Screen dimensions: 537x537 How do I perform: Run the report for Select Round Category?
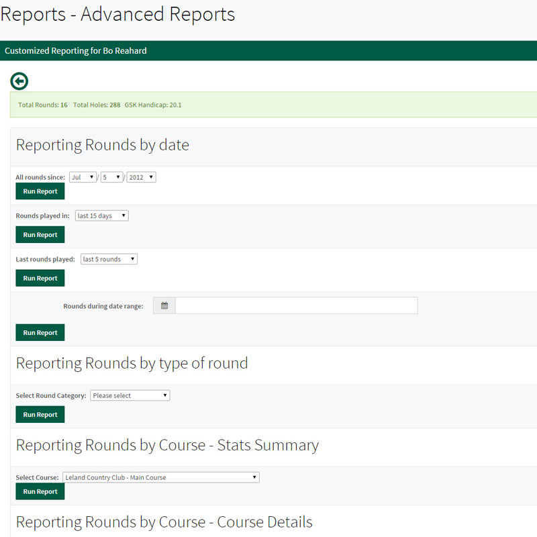click(40, 415)
